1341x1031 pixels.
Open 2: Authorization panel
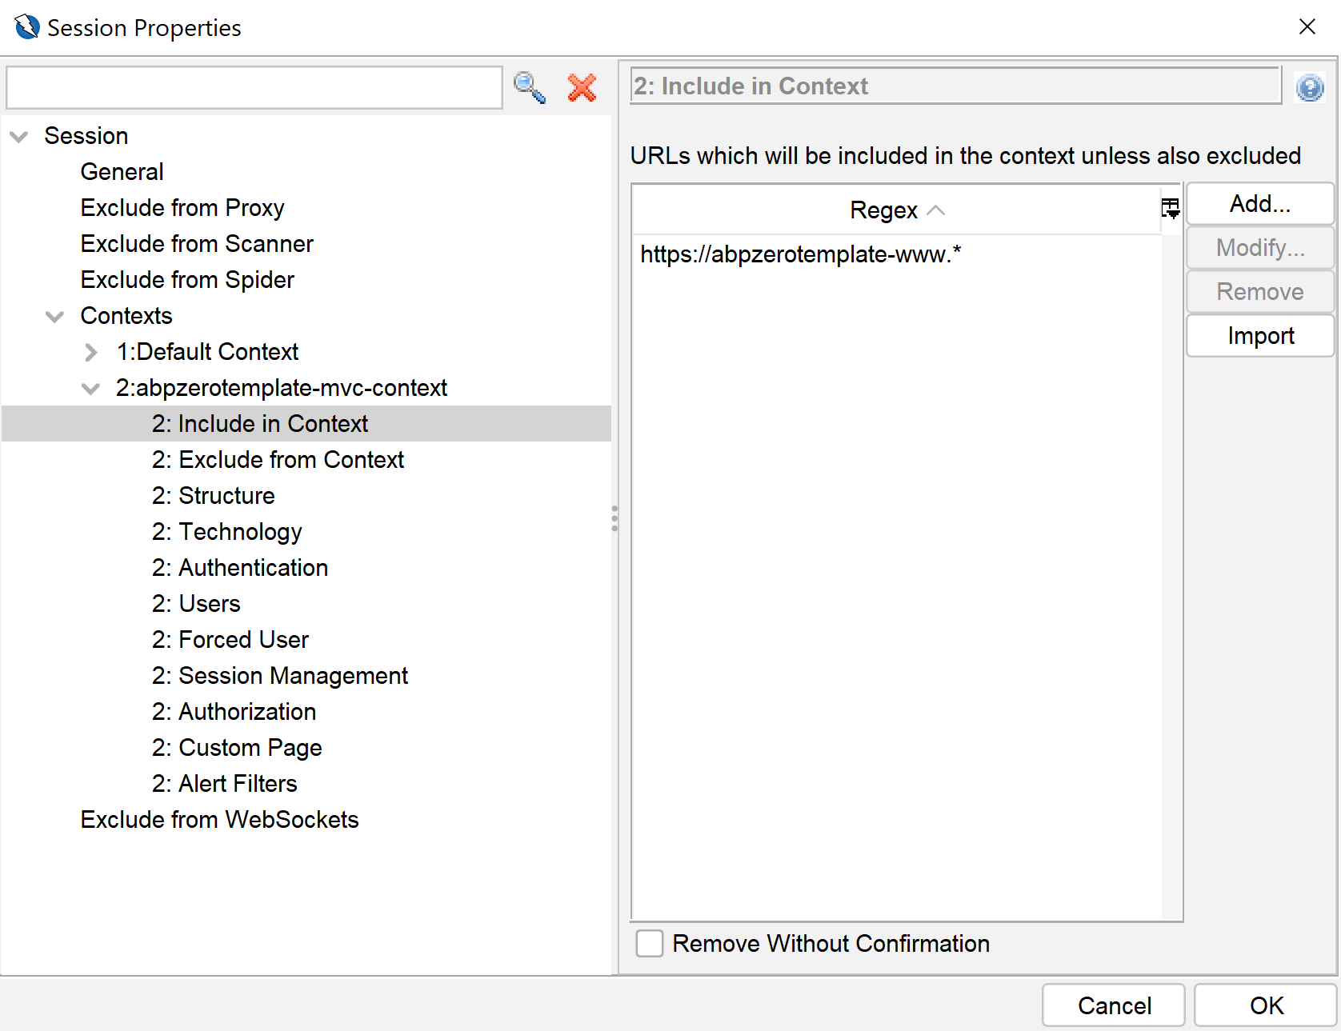pyautogui.click(x=234, y=712)
